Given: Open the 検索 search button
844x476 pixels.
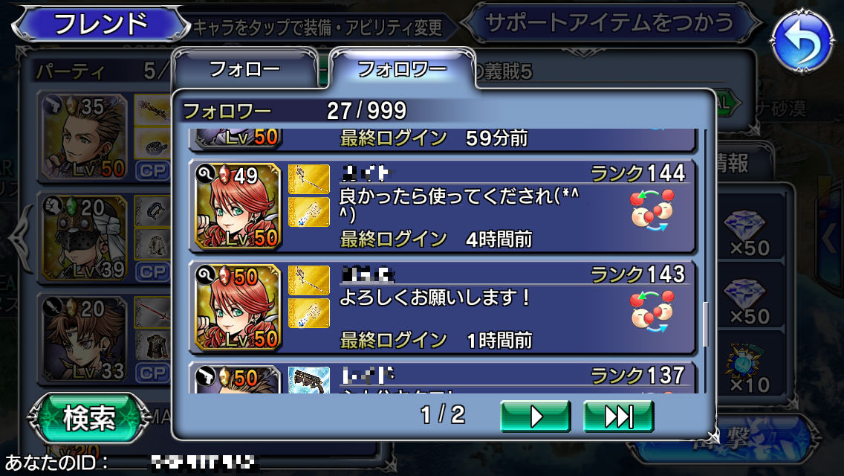Looking at the screenshot, I should (89, 418).
